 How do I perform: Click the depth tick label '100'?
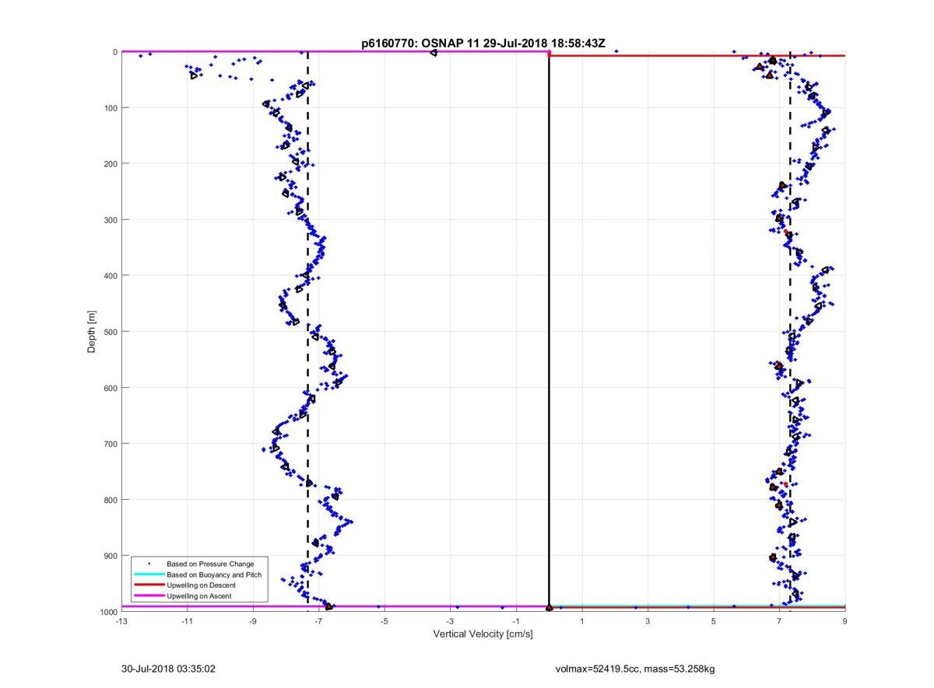coord(111,108)
